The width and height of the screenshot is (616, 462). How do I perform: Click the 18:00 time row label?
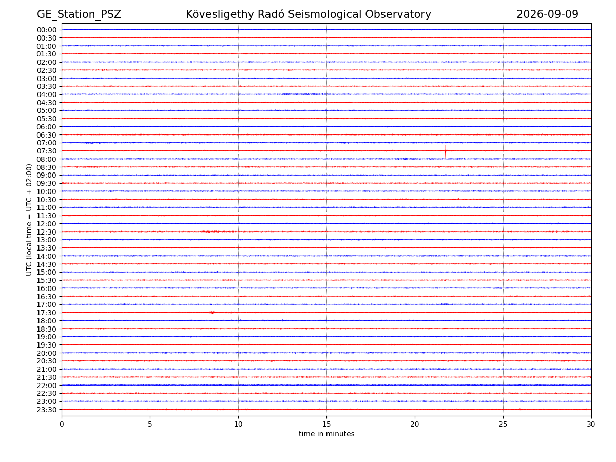(x=47, y=321)
